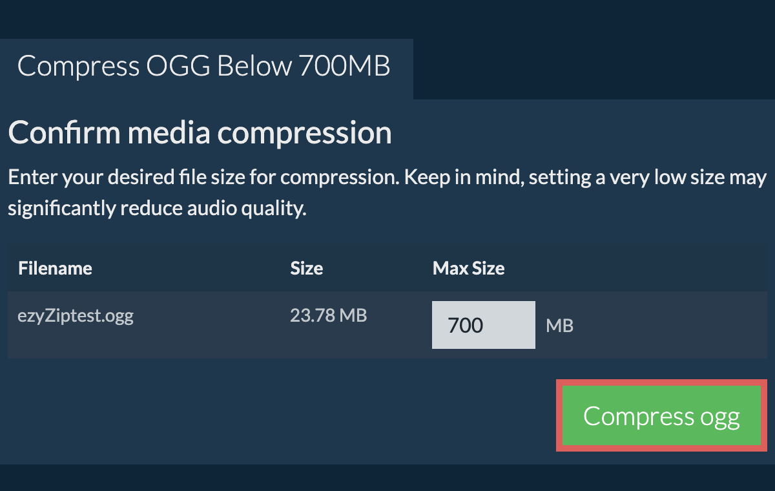775x491 pixels.
Task: Click empty panel space left of Compress ogg
Action: coord(278,416)
